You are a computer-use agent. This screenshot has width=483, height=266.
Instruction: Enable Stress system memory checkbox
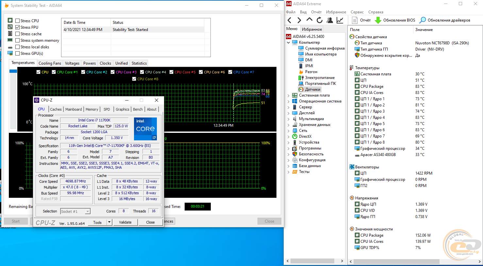click(18, 40)
